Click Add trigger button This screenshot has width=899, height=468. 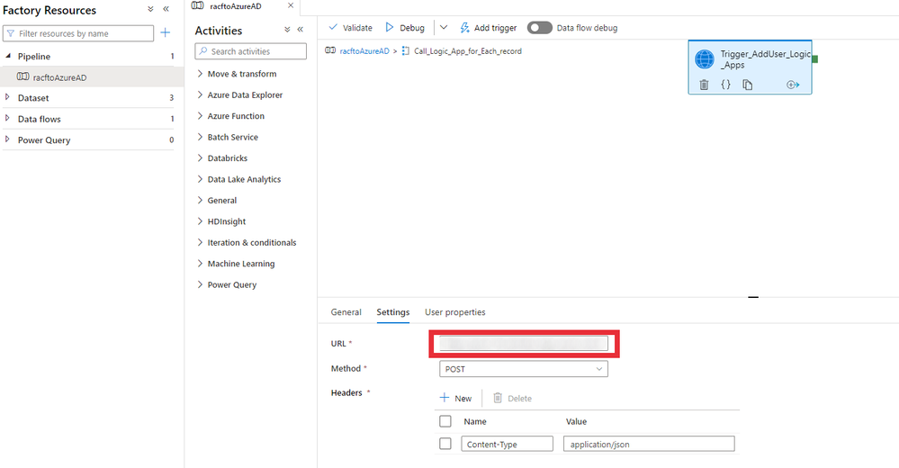[x=489, y=28]
